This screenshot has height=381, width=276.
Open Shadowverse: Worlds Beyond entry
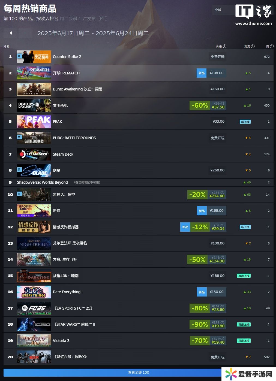coord(42,182)
